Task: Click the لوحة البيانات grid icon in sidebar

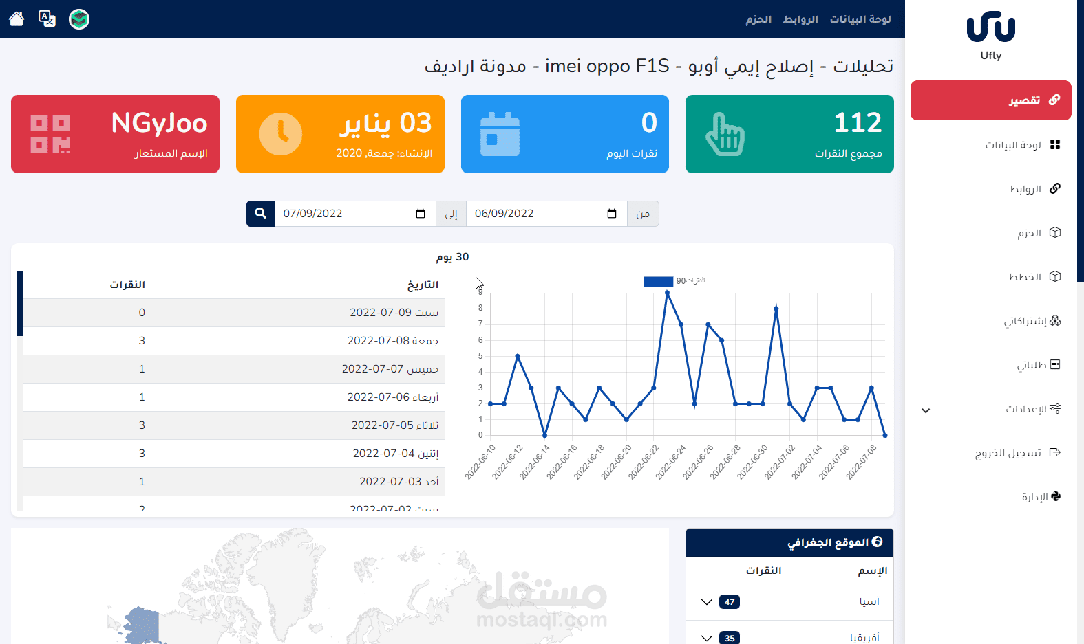Action: coord(1055,144)
